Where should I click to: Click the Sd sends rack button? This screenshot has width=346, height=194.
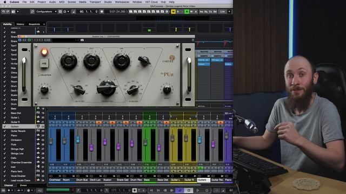click(215, 11)
